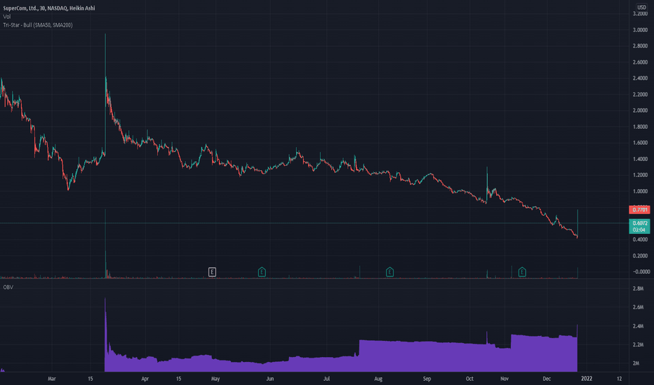Click the Sep date on time axis

pyautogui.click(x=427, y=379)
